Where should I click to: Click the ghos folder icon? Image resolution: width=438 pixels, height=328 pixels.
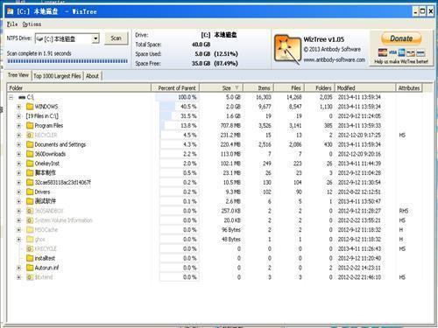(x=30, y=239)
